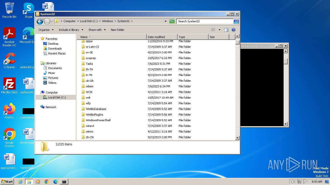Launch Firefox desktop shortcut
Viewport: 330px width, 185px height.
click(x=9, y=111)
